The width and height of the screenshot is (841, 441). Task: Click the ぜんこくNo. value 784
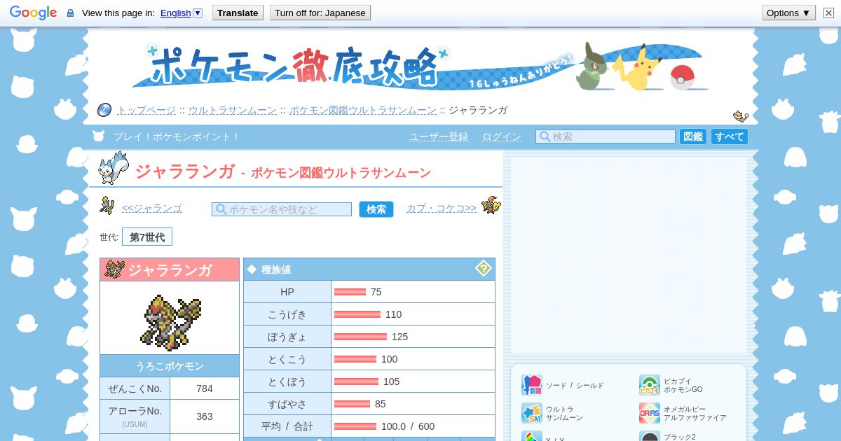[205, 388]
